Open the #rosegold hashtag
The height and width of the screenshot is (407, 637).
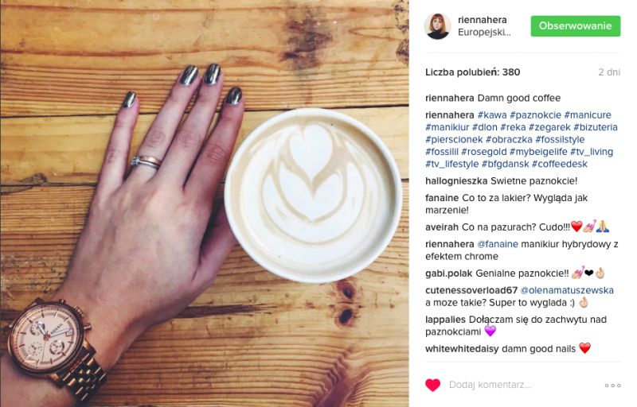(x=484, y=152)
